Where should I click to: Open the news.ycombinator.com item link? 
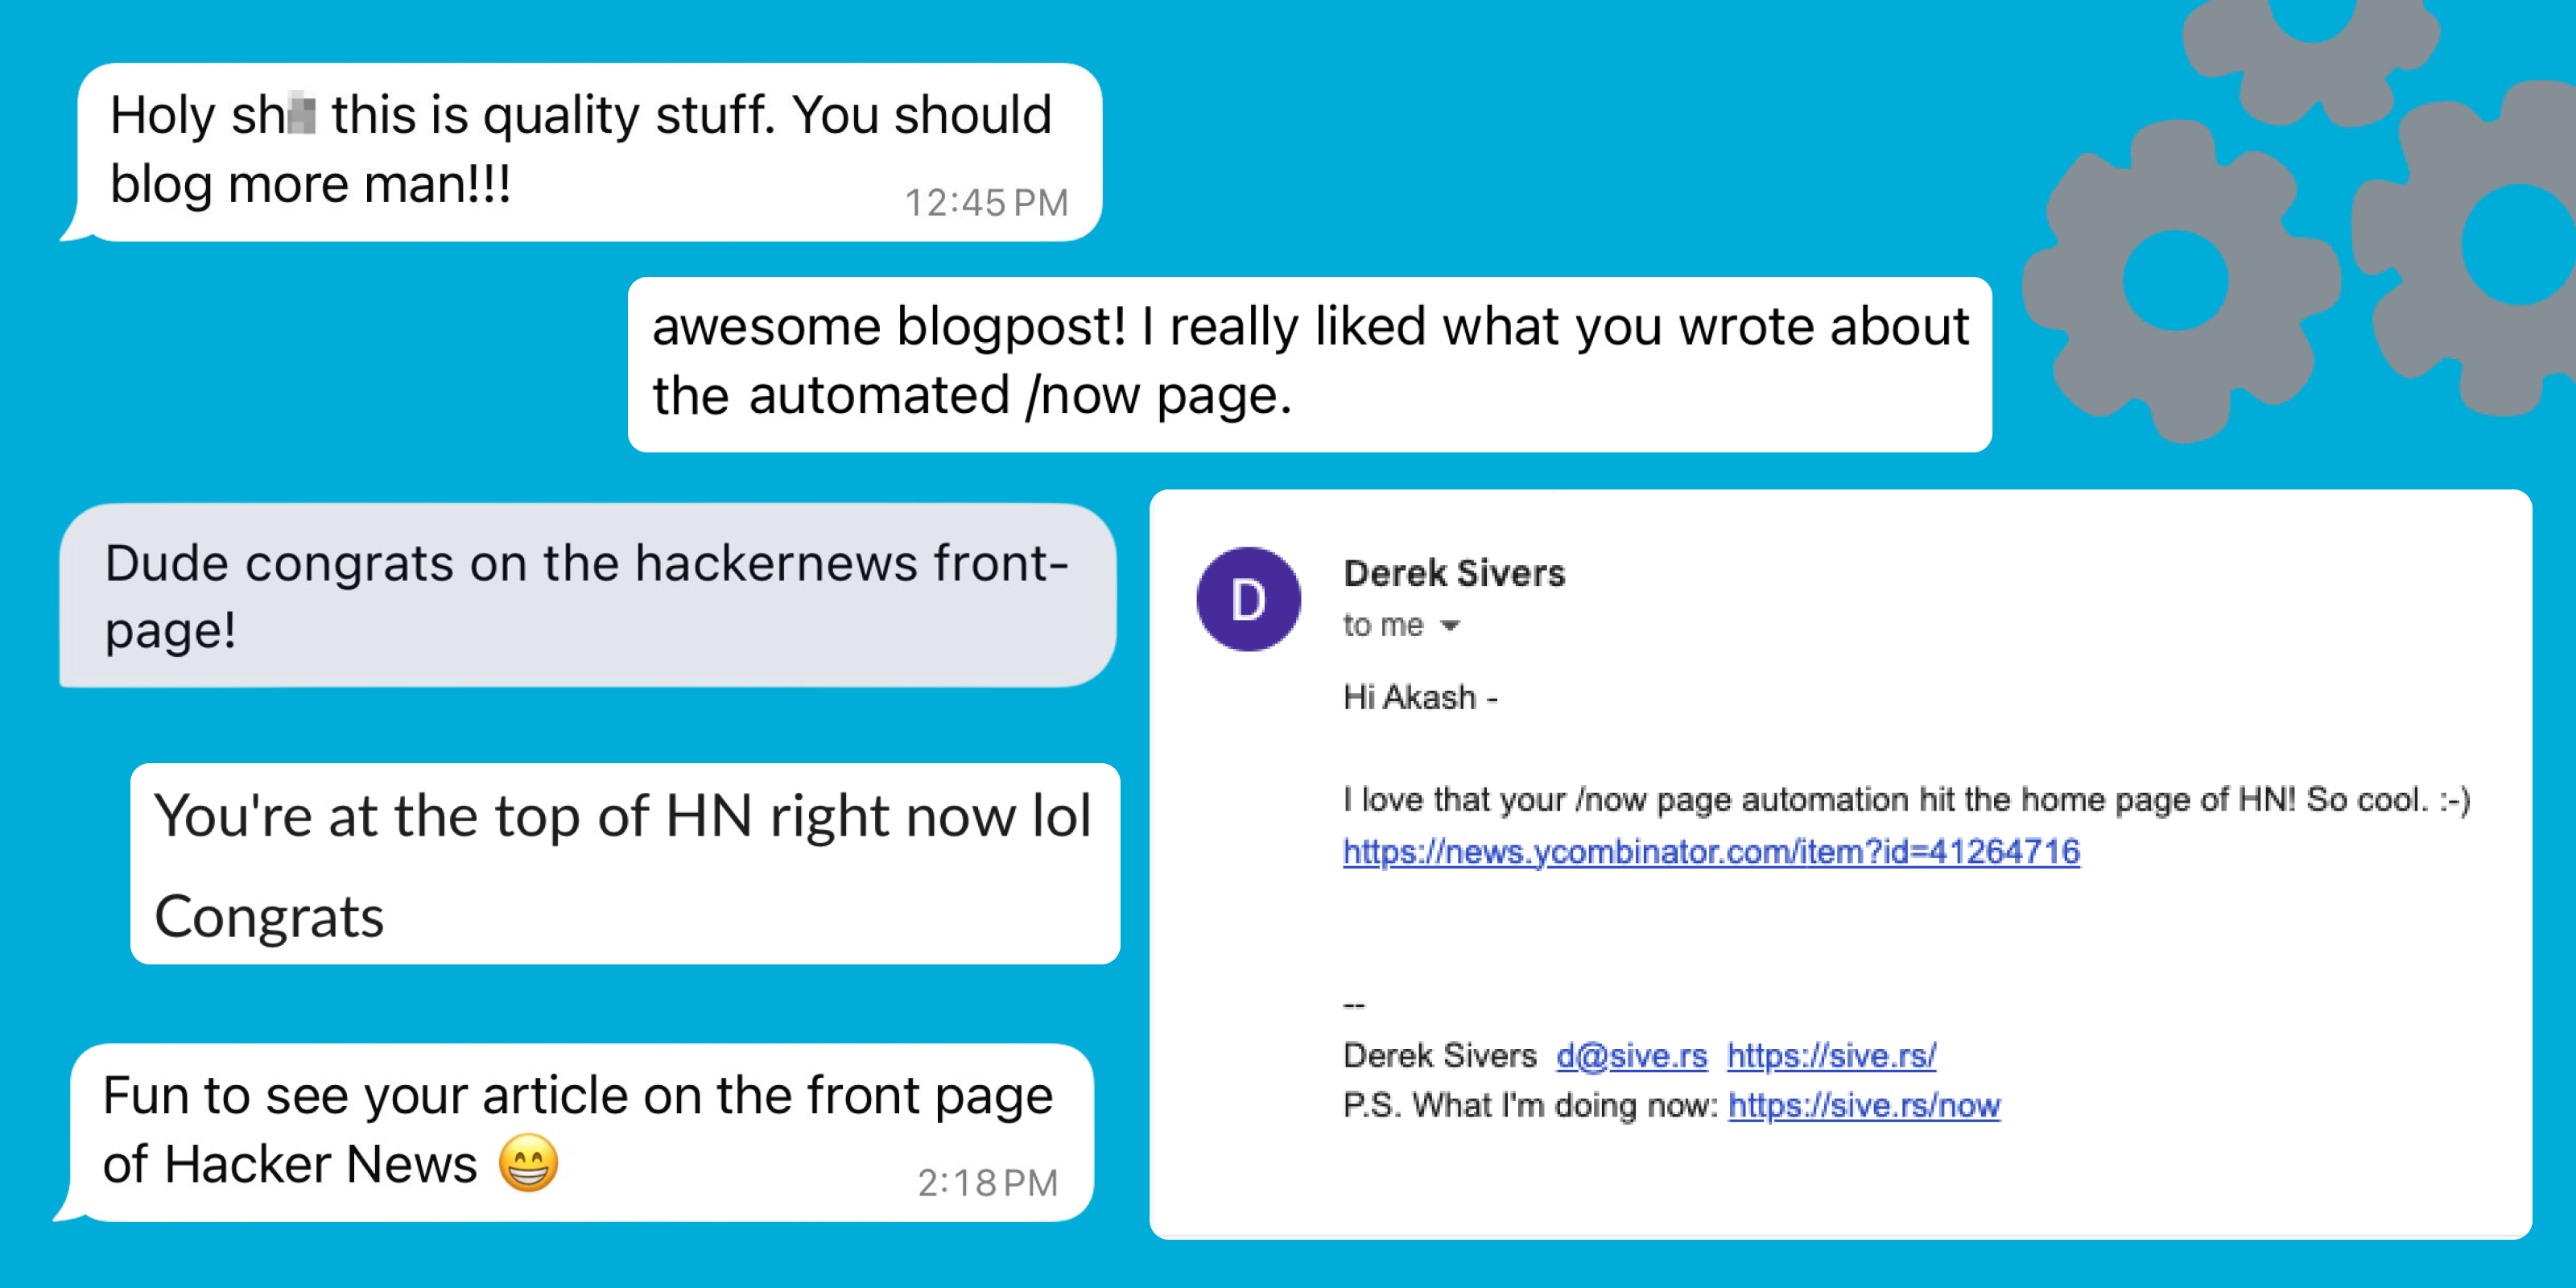pyautogui.click(x=1711, y=851)
